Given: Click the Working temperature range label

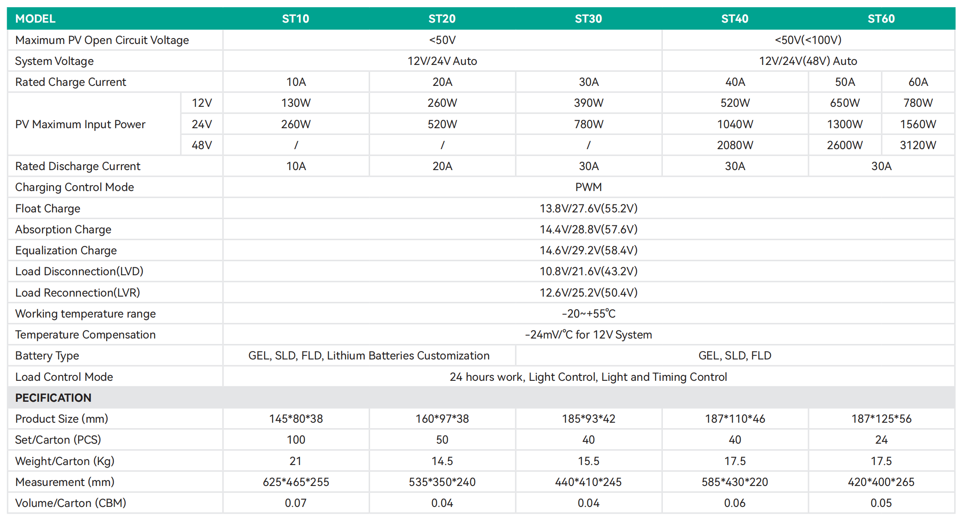Looking at the screenshot, I should click(85, 314).
